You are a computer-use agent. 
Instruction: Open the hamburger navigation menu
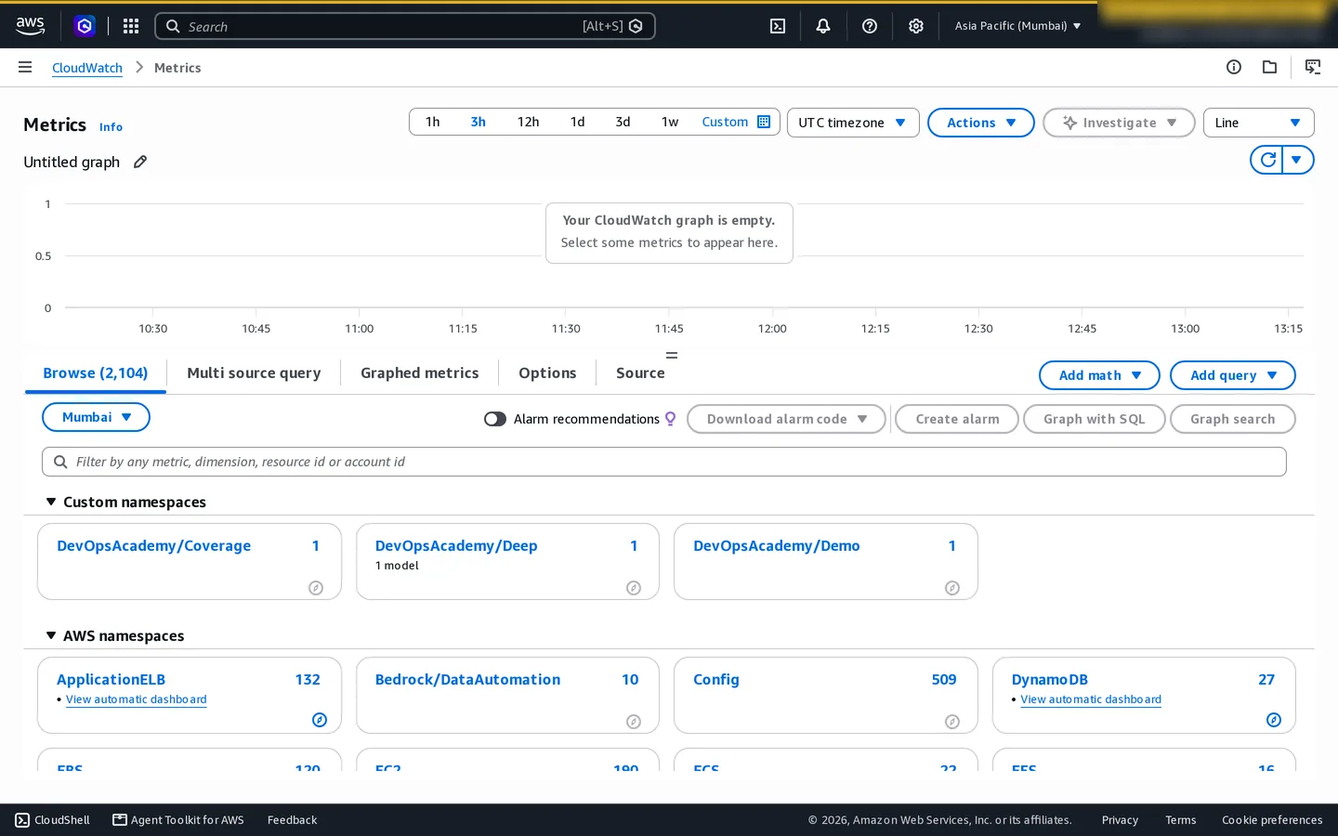[x=25, y=67]
